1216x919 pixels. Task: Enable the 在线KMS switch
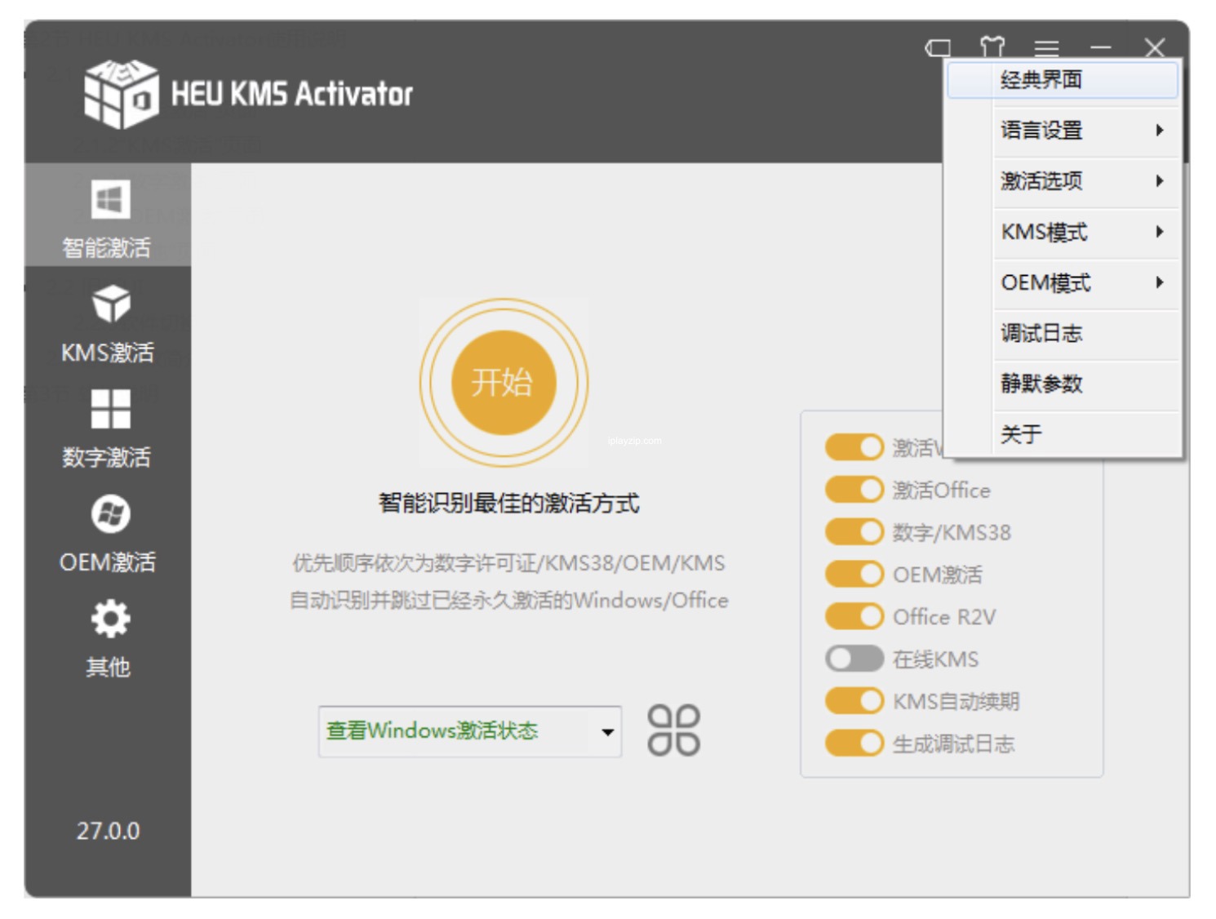pyautogui.click(x=854, y=659)
